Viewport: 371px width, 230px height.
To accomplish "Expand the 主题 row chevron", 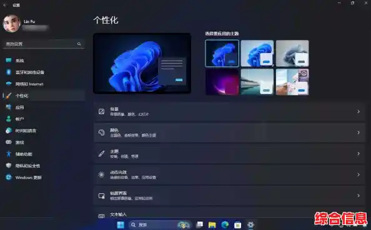I will (x=359, y=154).
